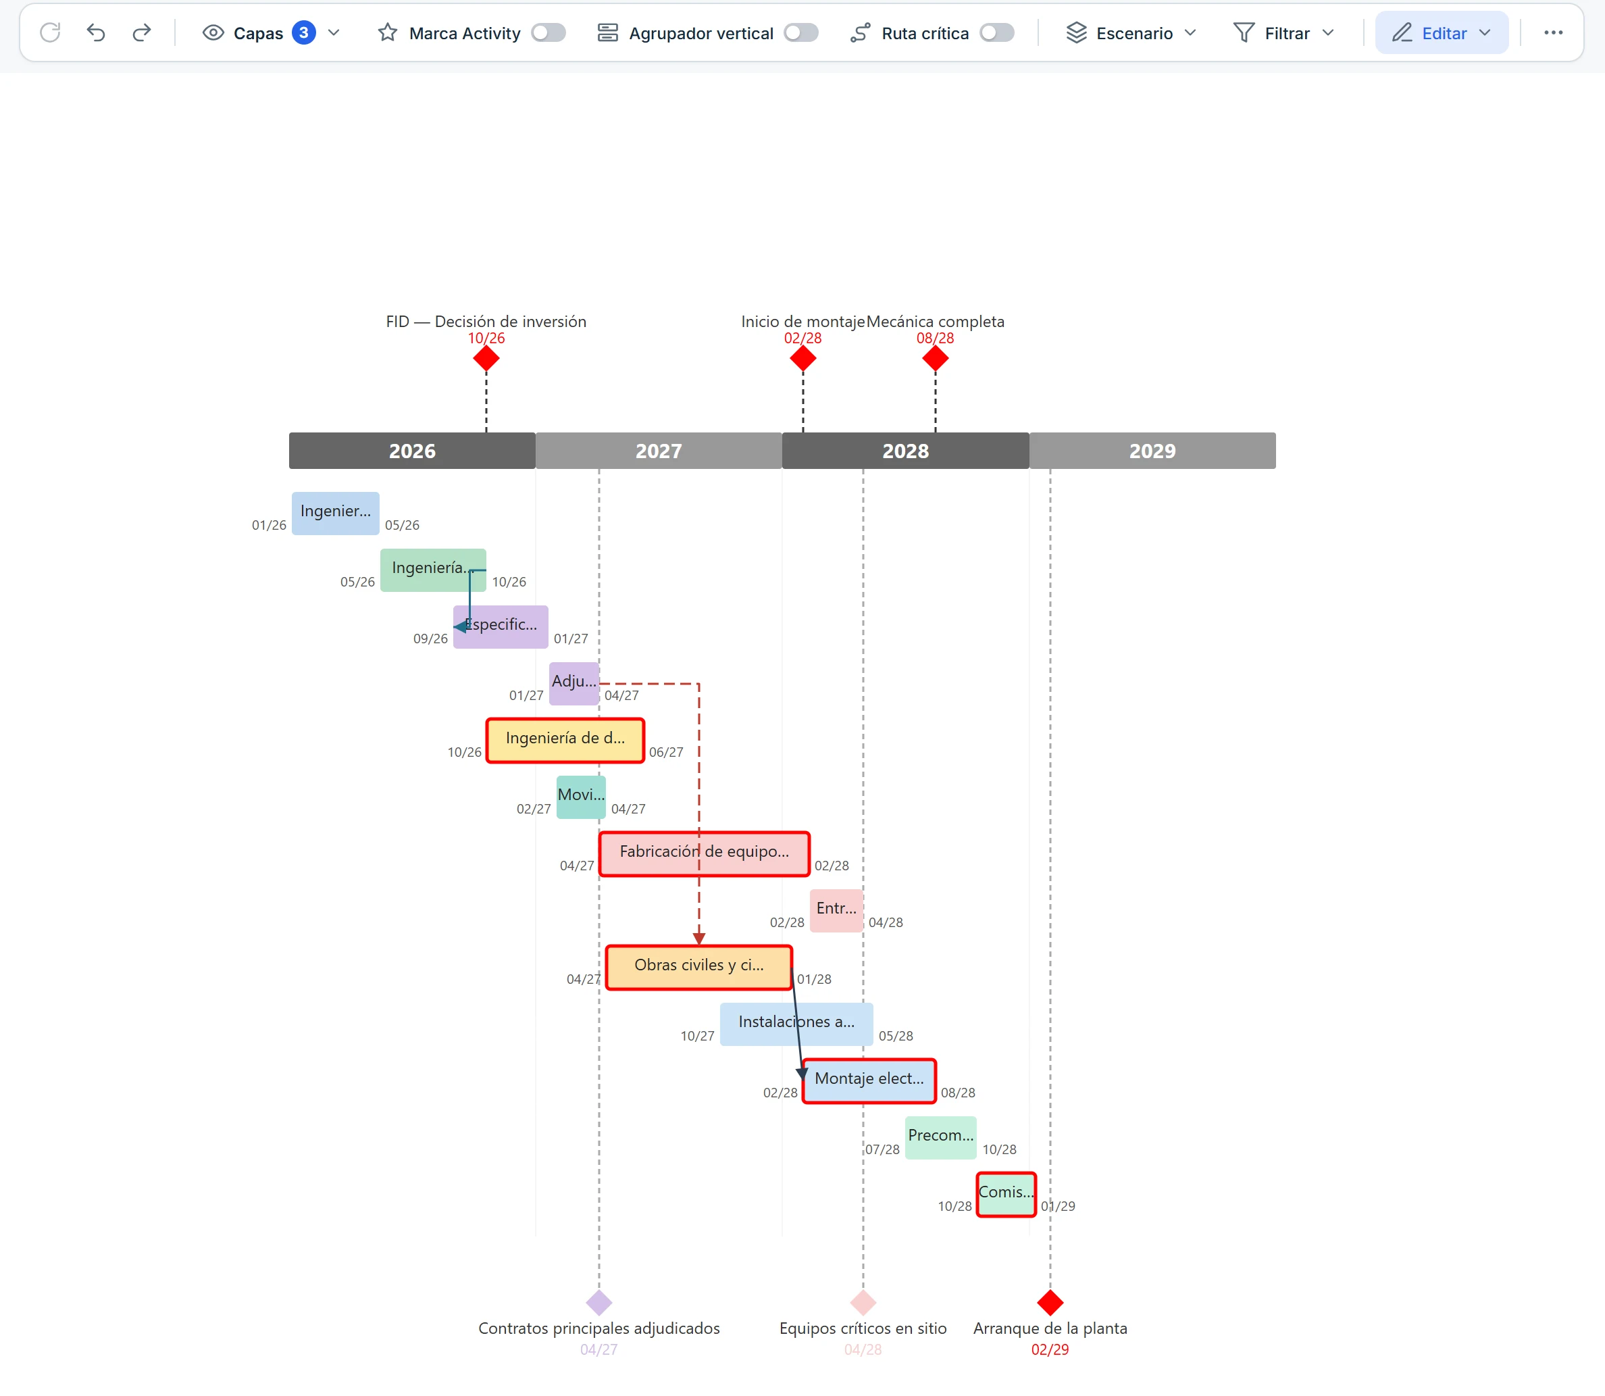Click the Ruta crítica path icon
This screenshot has width=1605, height=1396.
(860, 32)
